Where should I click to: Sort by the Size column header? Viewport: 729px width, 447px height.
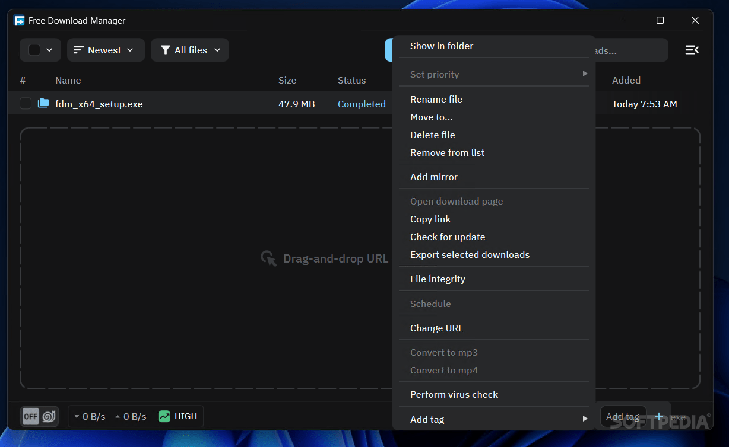tap(287, 80)
